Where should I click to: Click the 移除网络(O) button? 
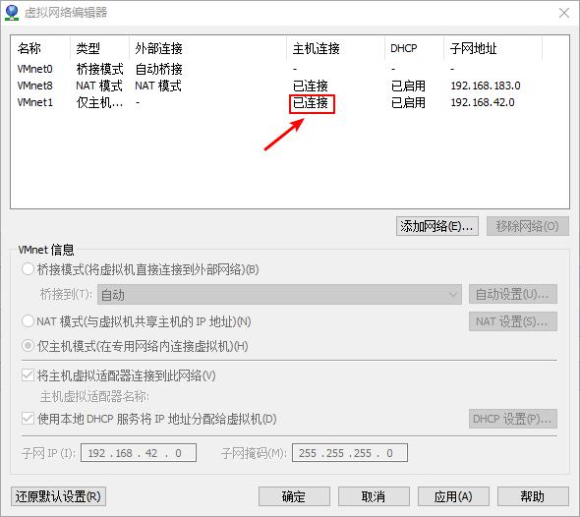point(528,226)
